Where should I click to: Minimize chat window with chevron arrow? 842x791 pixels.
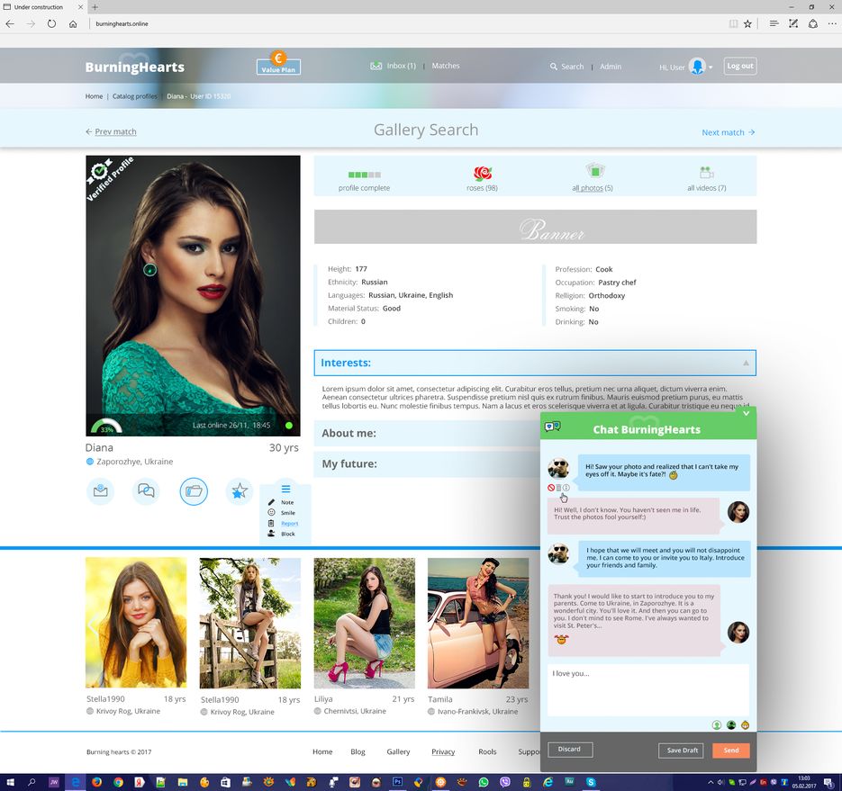(747, 413)
